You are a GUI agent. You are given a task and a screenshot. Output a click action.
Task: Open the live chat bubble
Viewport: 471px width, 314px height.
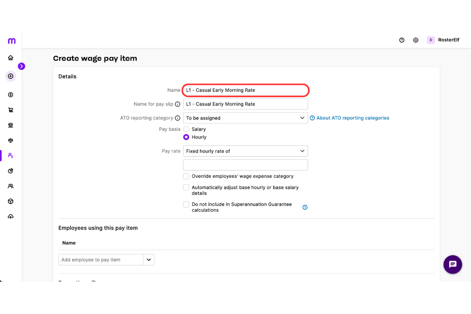pos(453,264)
